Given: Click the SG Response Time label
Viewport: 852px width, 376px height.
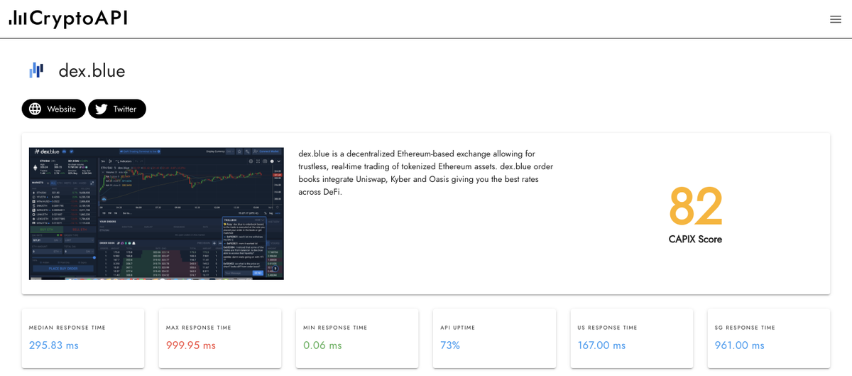Looking at the screenshot, I should 745,328.
